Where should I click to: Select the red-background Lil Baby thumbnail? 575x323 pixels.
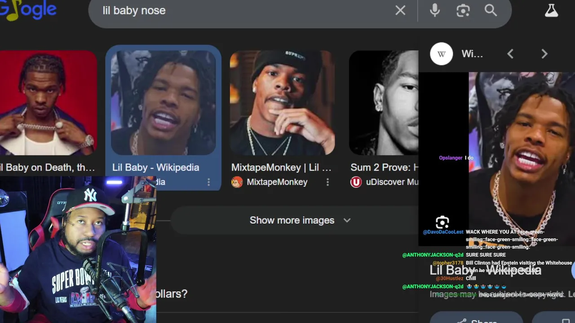48,103
